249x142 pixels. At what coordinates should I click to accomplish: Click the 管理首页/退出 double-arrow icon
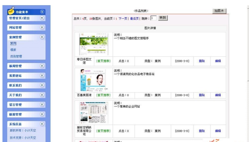coord(42,18)
